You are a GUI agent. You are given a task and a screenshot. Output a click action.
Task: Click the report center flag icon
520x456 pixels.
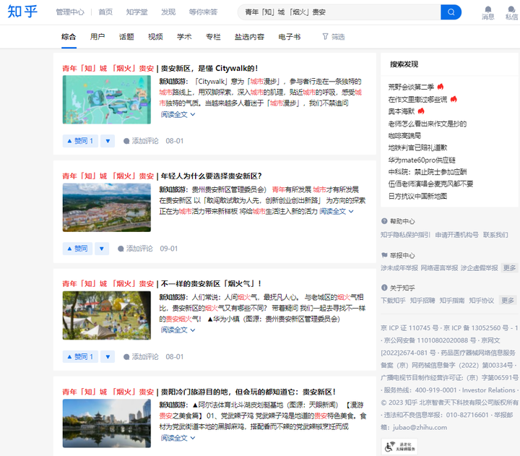coord(384,255)
